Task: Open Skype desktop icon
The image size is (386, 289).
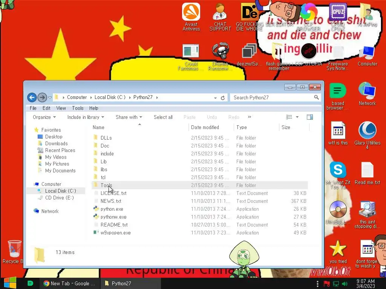Action: click(x=338, y=175)
